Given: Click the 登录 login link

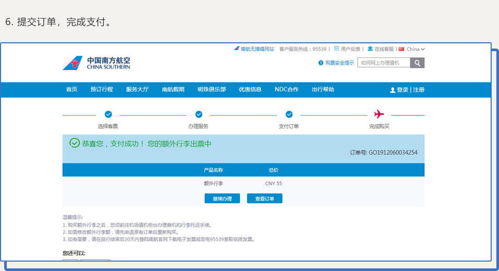Looking at the screenshot, I should [402, 90].
